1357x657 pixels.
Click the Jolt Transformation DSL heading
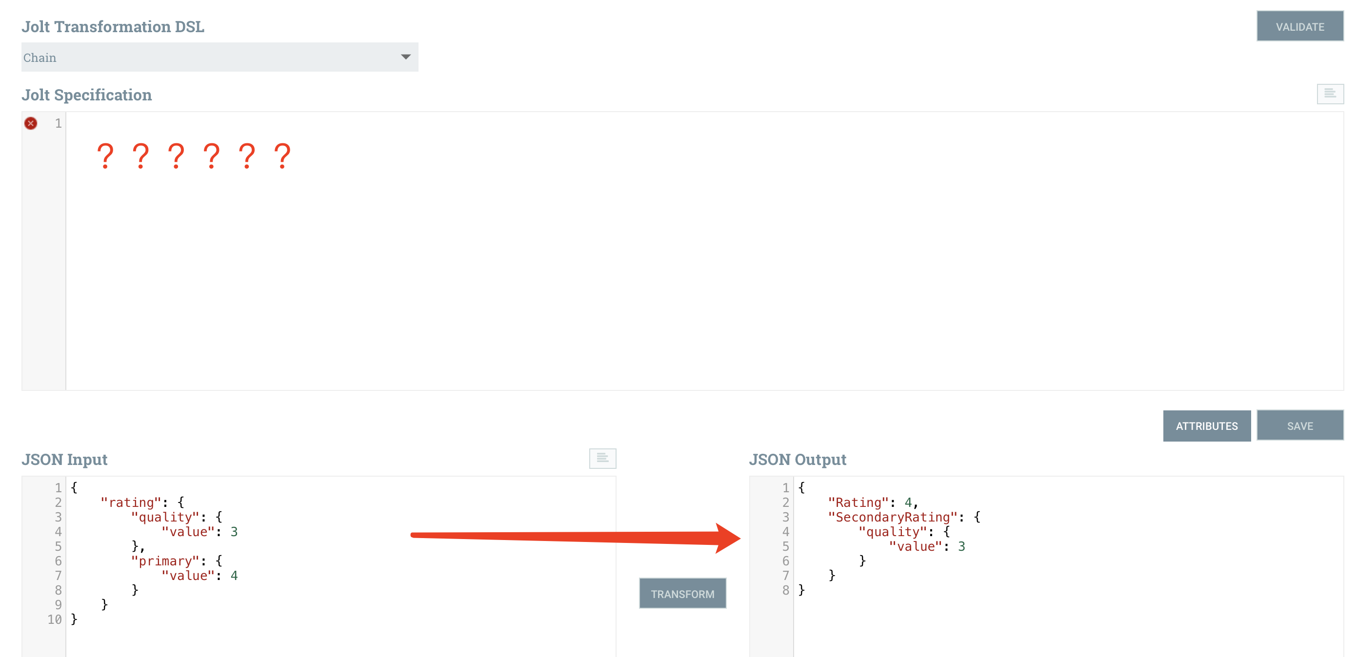coord(113,26)
